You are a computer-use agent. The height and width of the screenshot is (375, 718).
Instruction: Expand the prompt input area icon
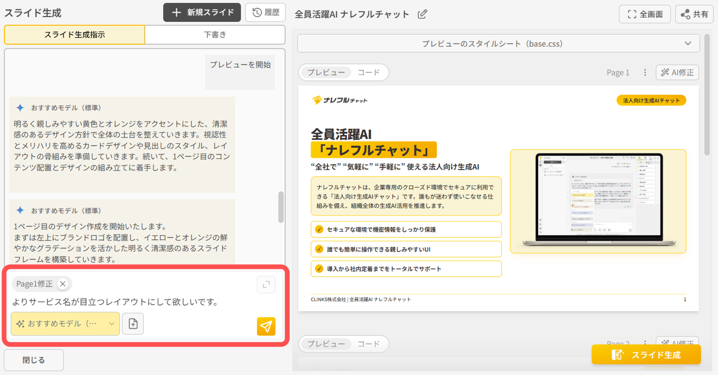pos(266,284)
